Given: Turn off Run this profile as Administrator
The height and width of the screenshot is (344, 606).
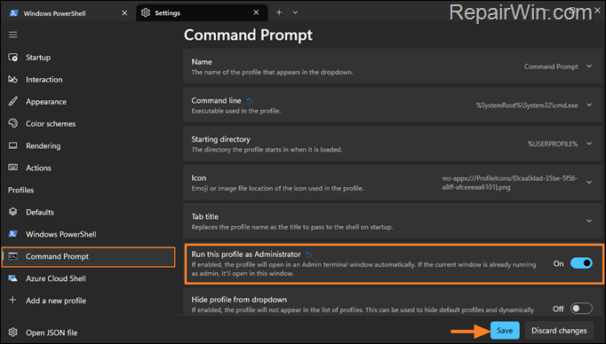Looking at the screenshot, I should pyautogui.click(x=581, y=263).
